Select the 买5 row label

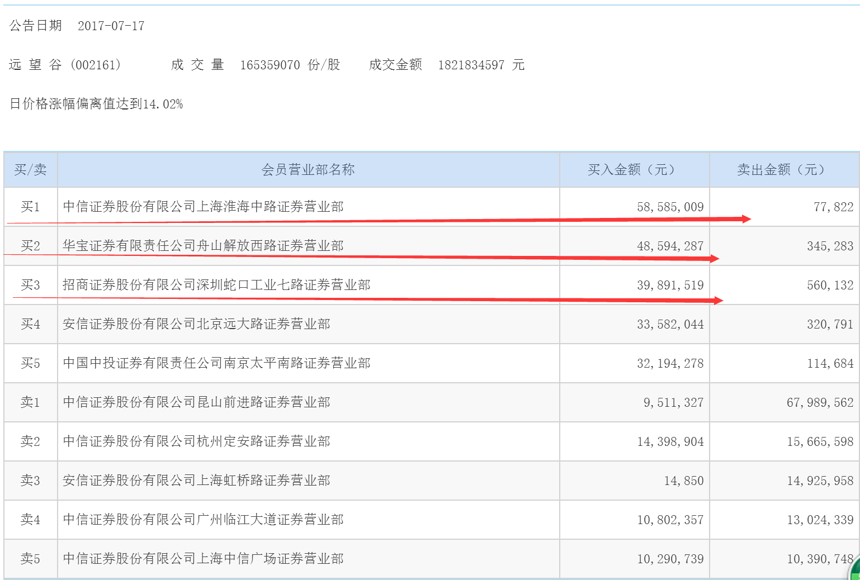click(30, 363)
